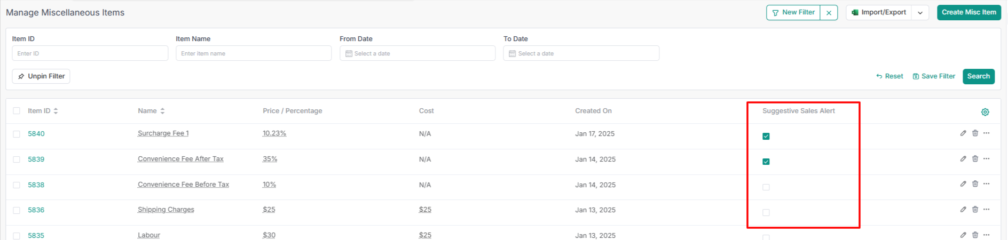The height and width of the screenshot is (240, 1008).
Task: Open more options for Convenience Fee Before Tax
Action: click(x=986, y=184)
